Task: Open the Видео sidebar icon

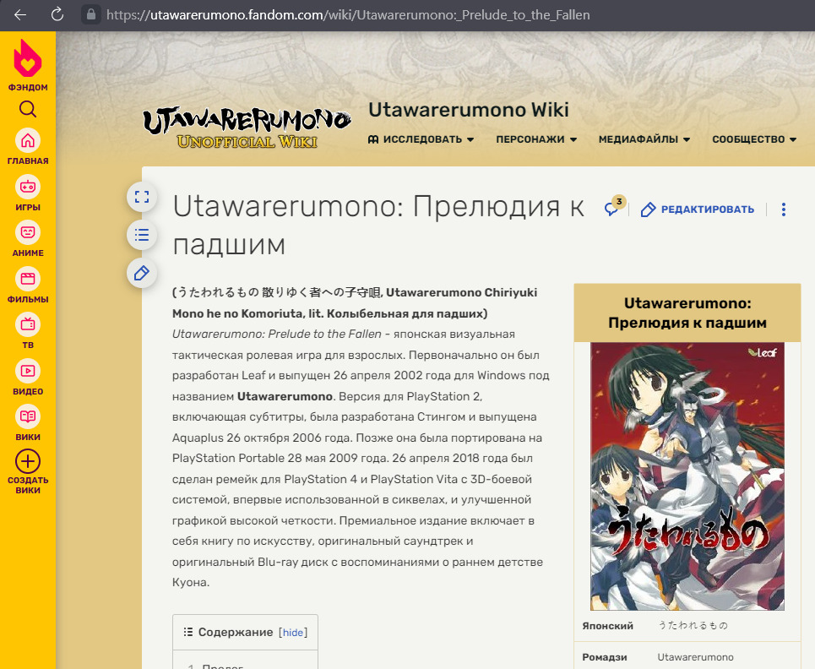Action: pos(28,371)
